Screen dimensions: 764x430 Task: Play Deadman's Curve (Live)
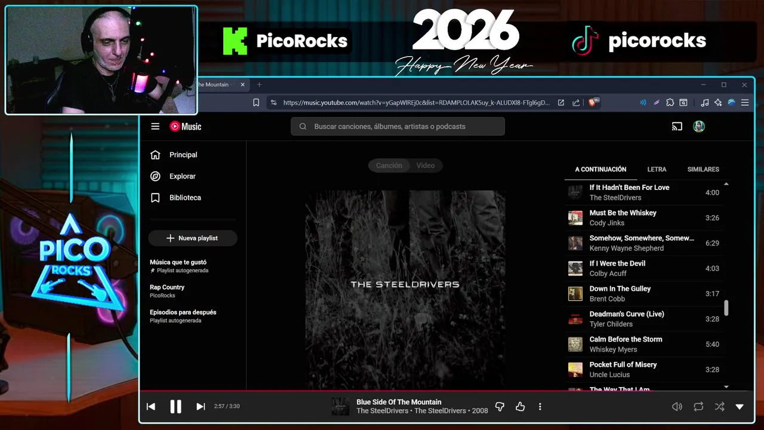point(643,319)
